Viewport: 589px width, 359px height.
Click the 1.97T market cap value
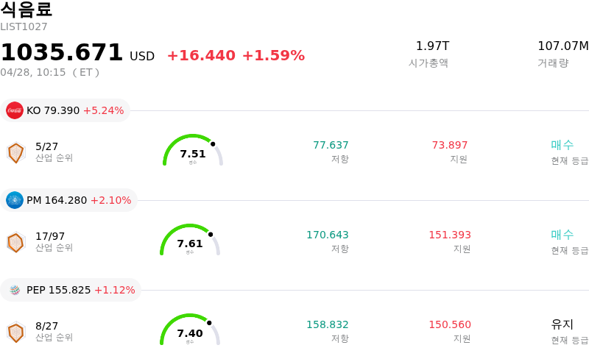432,46
